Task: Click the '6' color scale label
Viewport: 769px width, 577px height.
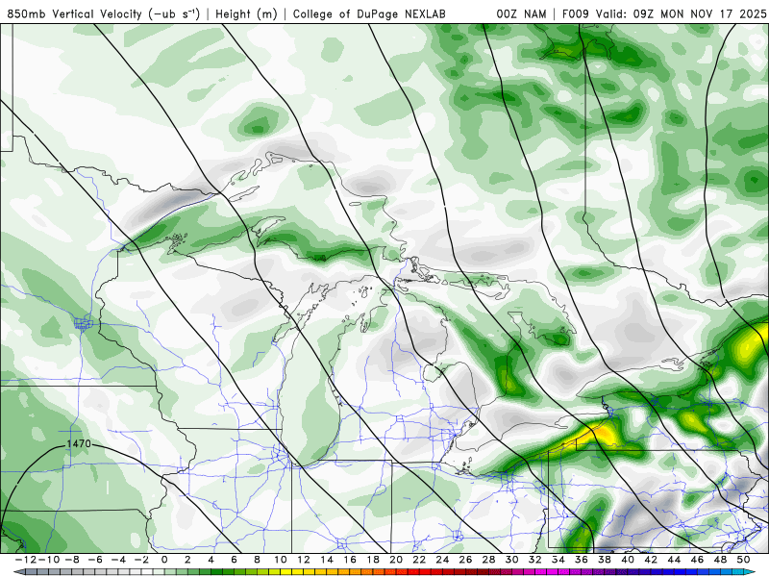Action: [x=234, y=560]
